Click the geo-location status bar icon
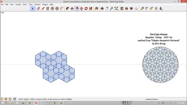Image resolution: width=187 pixels, height=105 pixels. click(2, 99)
